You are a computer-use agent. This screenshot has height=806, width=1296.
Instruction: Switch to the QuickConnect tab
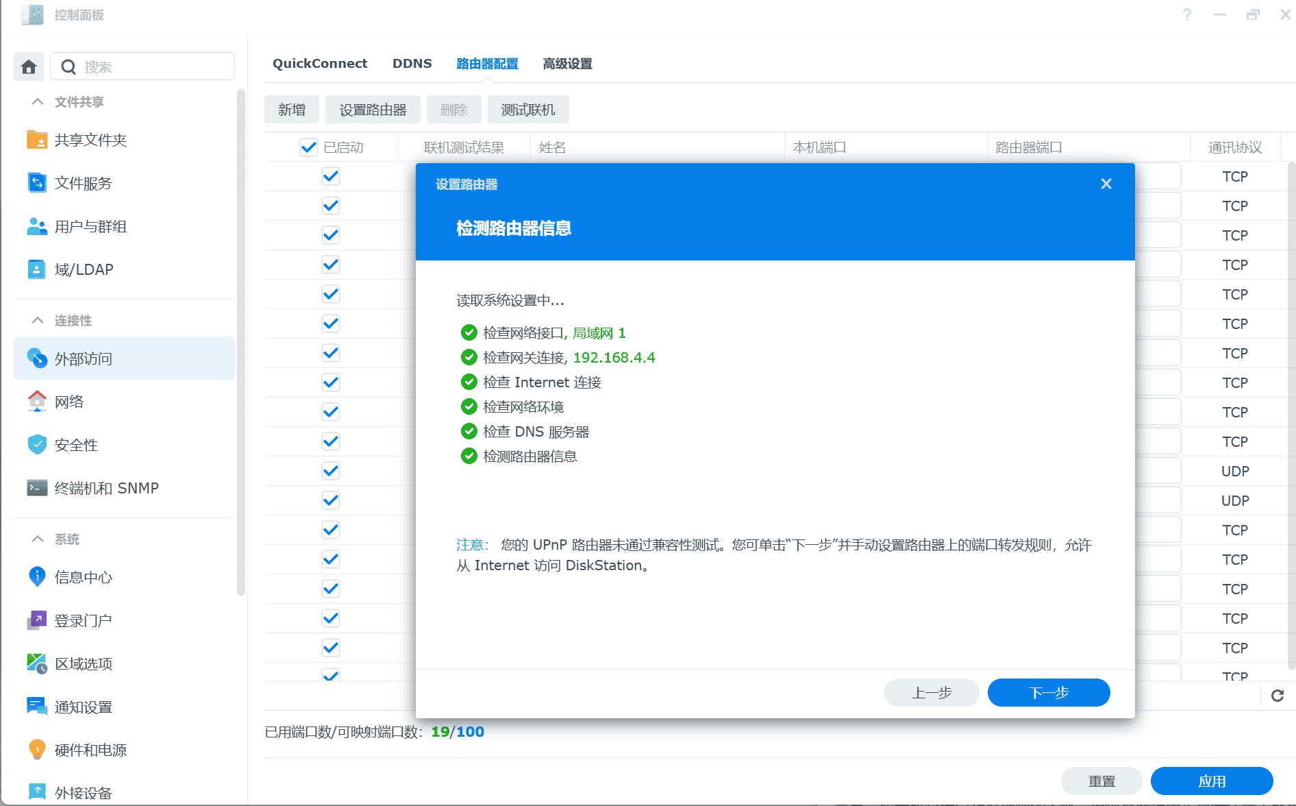(x=320, y=64)
